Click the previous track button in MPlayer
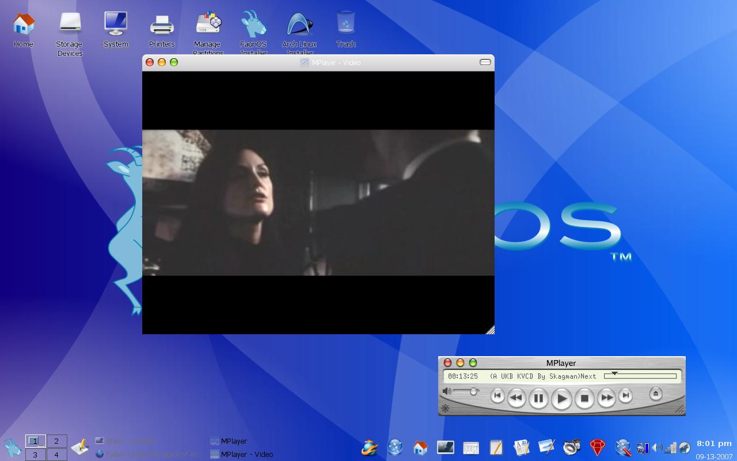This screenshot has width=737, height=461. click(x=497, y=396)
